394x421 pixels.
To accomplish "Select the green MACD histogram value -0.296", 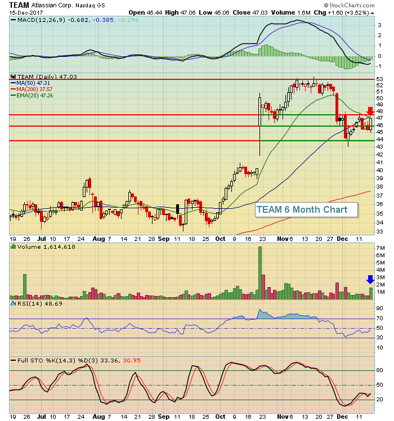I will (x=128, y=20).
